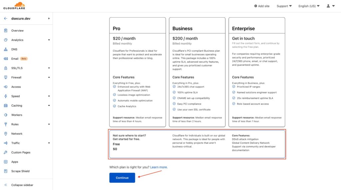The width and height of the screenshot is (341, 190).
Task: Click Collapse sidebar label
Action: tap(22, 185)
